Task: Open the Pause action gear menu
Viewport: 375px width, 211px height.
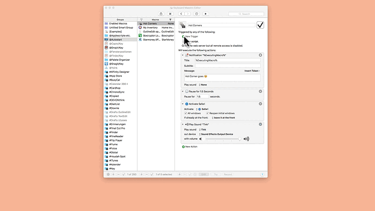Action: pyautogui.click(x=260, y=91)
